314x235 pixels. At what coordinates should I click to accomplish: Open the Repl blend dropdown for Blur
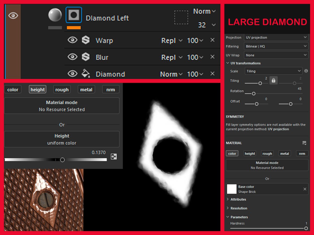pos(172,57)
